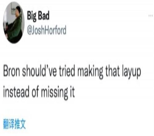Click the word "Big" in the display name
Viewport: 154px width, 136px height.
[x=32, y=16]
